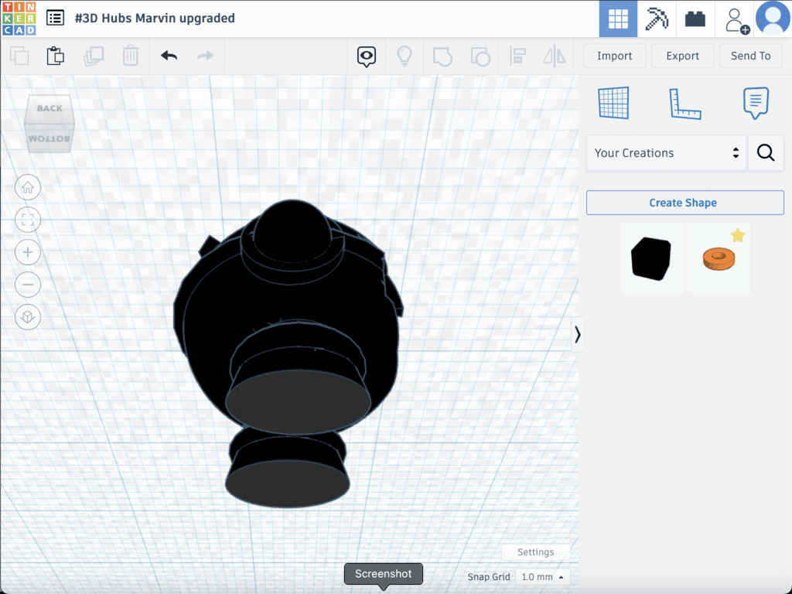
Task: Click the Align tool icon
Action: coord(517,56)
